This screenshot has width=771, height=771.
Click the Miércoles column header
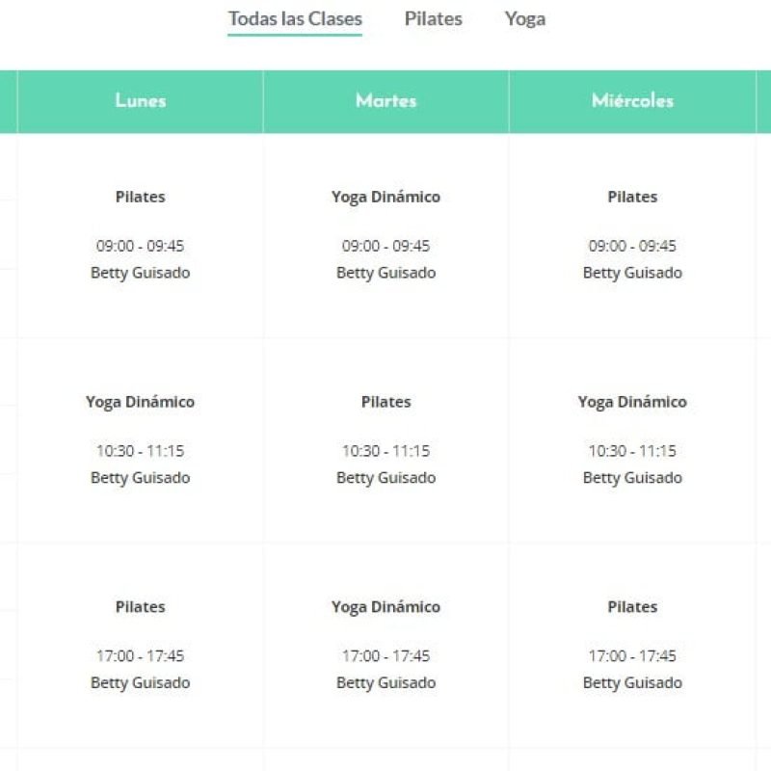(x=632, y=101)
